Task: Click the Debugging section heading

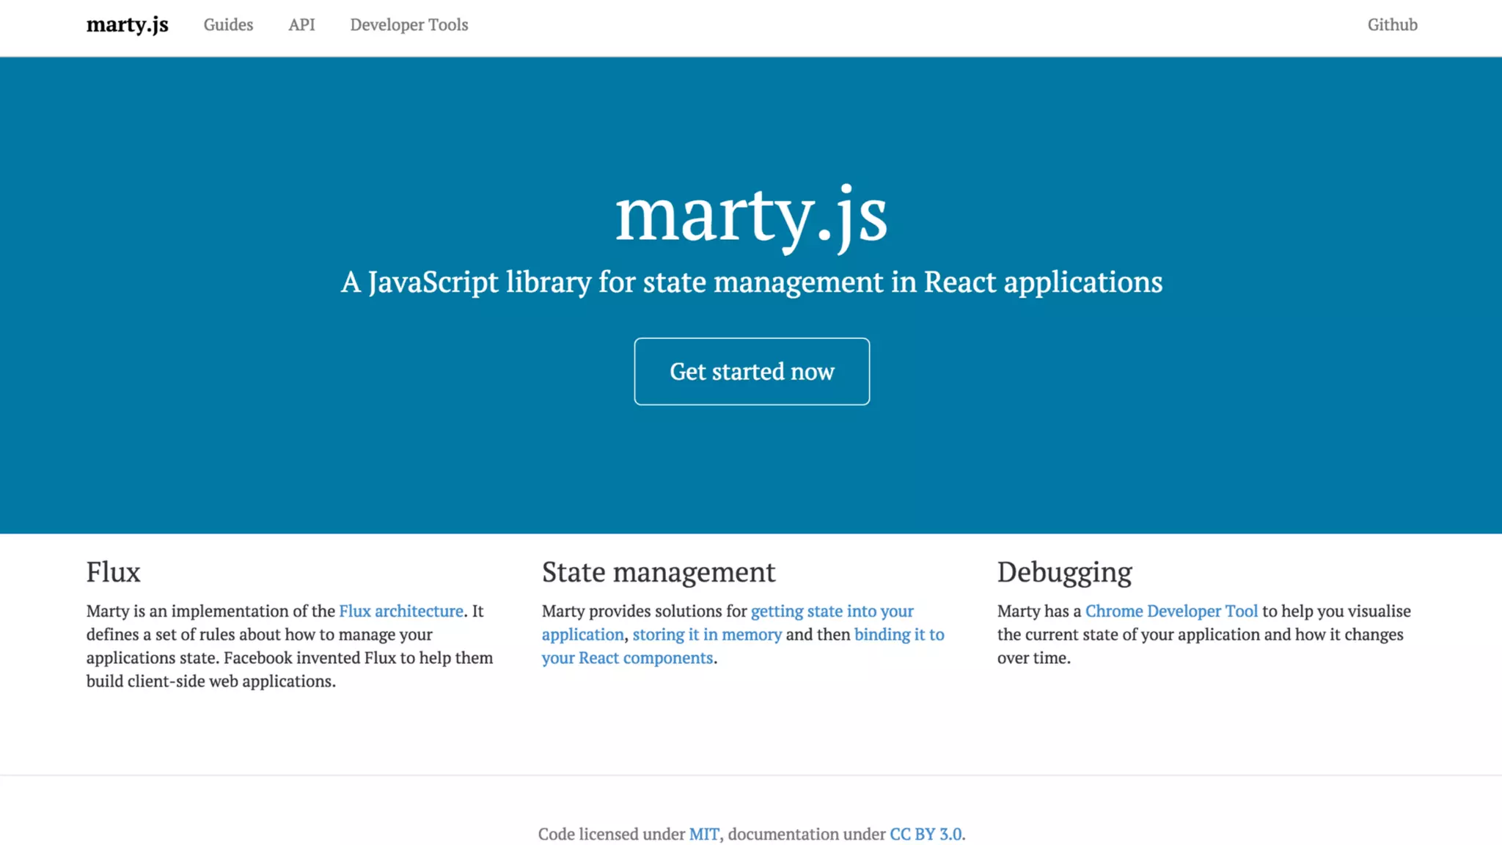Action: click(1063, 572)
